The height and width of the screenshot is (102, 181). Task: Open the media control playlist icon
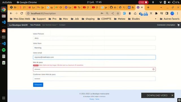point(161,13)
